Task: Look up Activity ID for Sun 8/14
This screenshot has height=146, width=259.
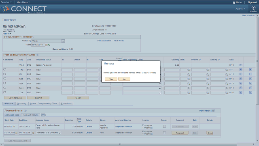Action: pyautogui.click(x=227, y=84)
